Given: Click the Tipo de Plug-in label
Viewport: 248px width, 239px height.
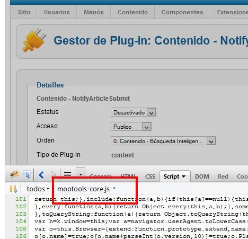Looking at the screenshot, I should tap(58, 155).
